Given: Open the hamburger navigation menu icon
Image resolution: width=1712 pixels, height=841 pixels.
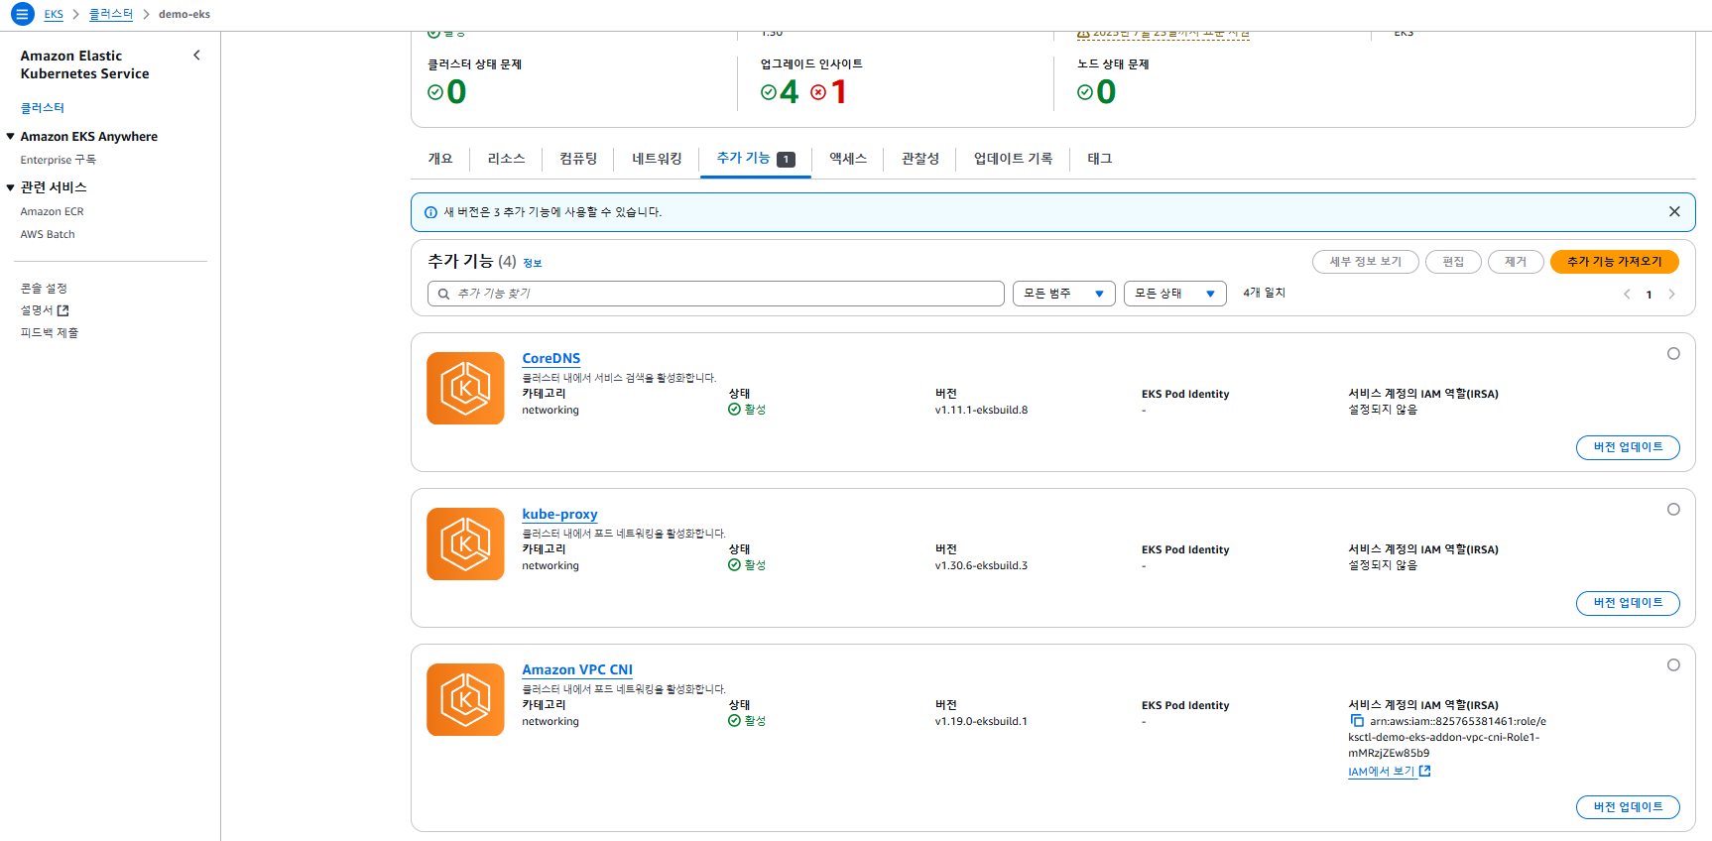Looking at the screenshot, I should (22, 14).
